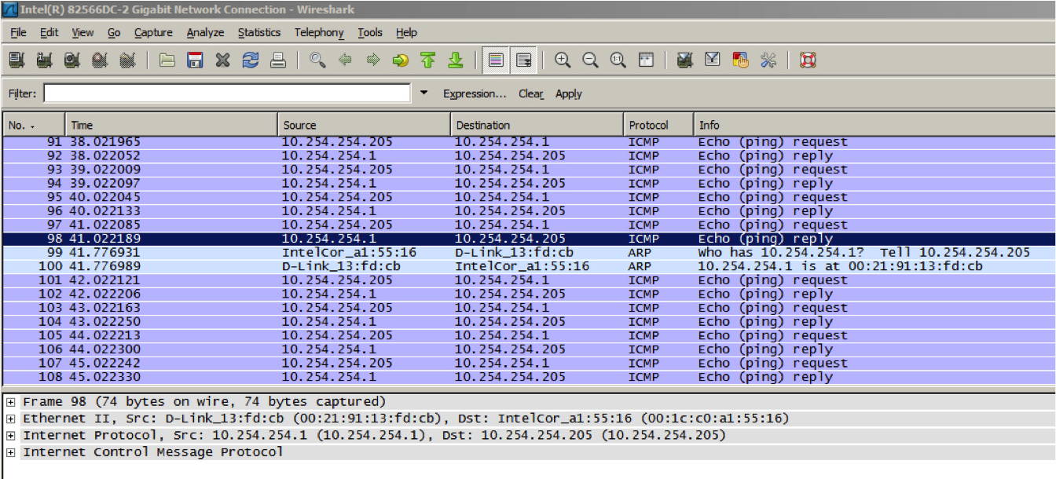Screen dimensions: 1056x479
Task: Open the Analyze menu
Action: point(205,32)
